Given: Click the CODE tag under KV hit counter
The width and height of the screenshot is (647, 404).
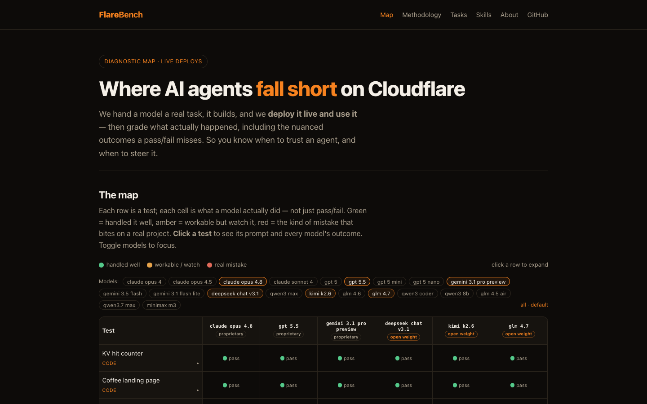Looking at the screenshot, I should pyautogui.click(x=109, y=364).
